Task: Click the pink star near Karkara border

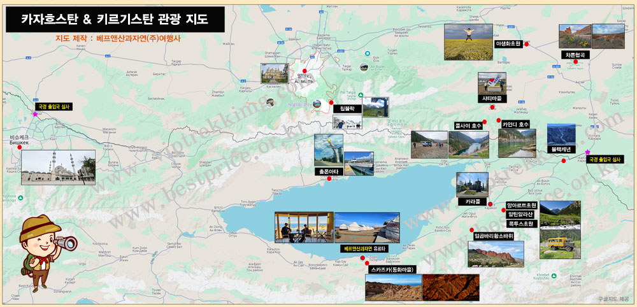Action: tap(587, 152)
